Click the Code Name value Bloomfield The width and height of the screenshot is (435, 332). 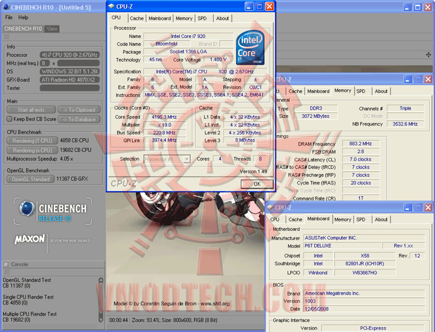pyautogui.click(x=166, y=44)
